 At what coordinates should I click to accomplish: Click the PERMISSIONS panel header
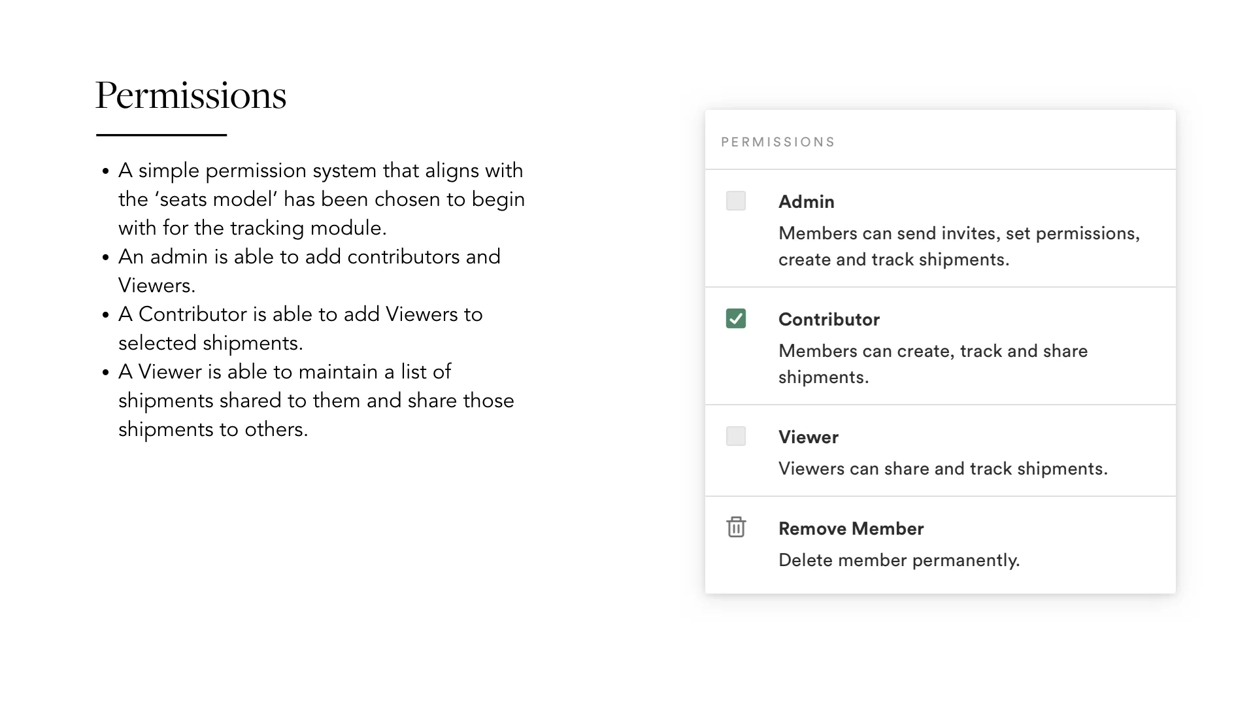coord(778,143)
